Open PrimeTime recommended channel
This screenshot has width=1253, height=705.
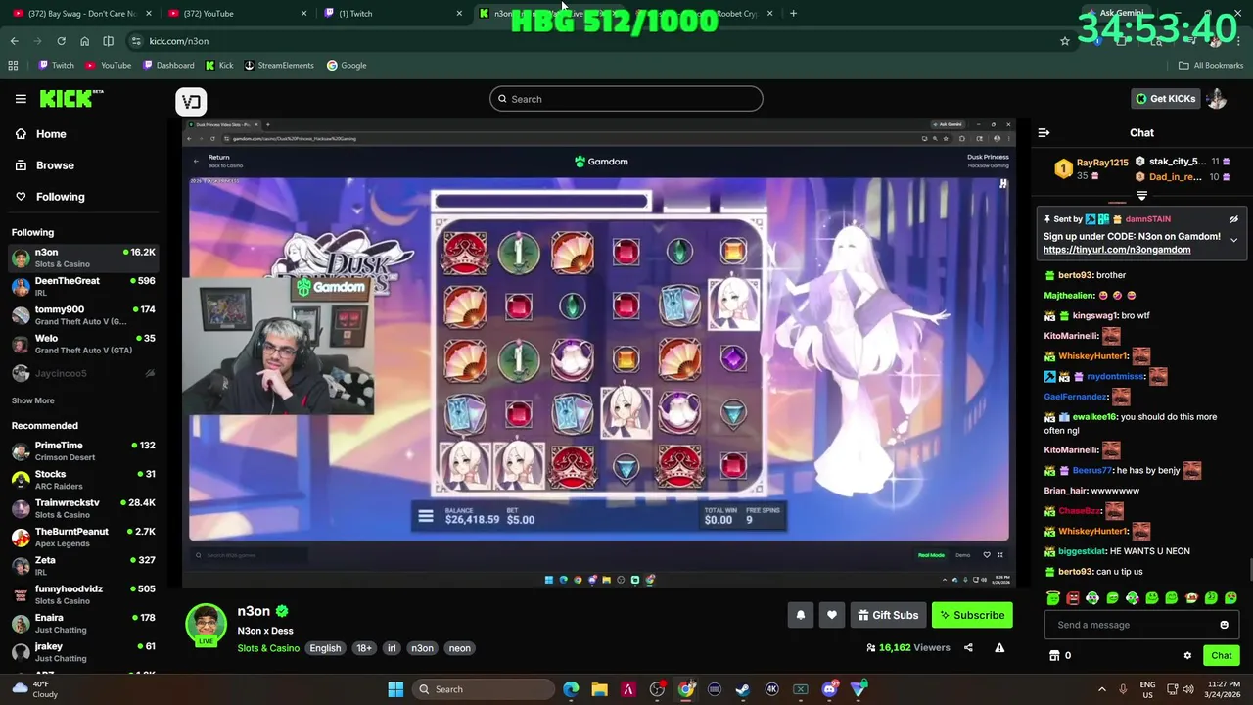(84, 450)
